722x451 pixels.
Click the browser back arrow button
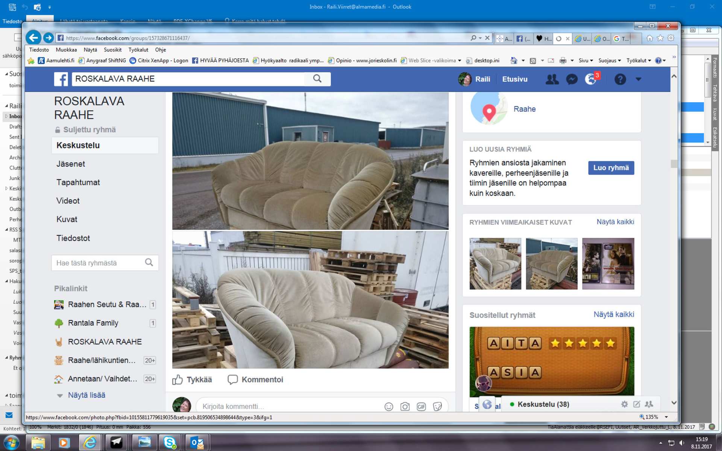[33, 38]
